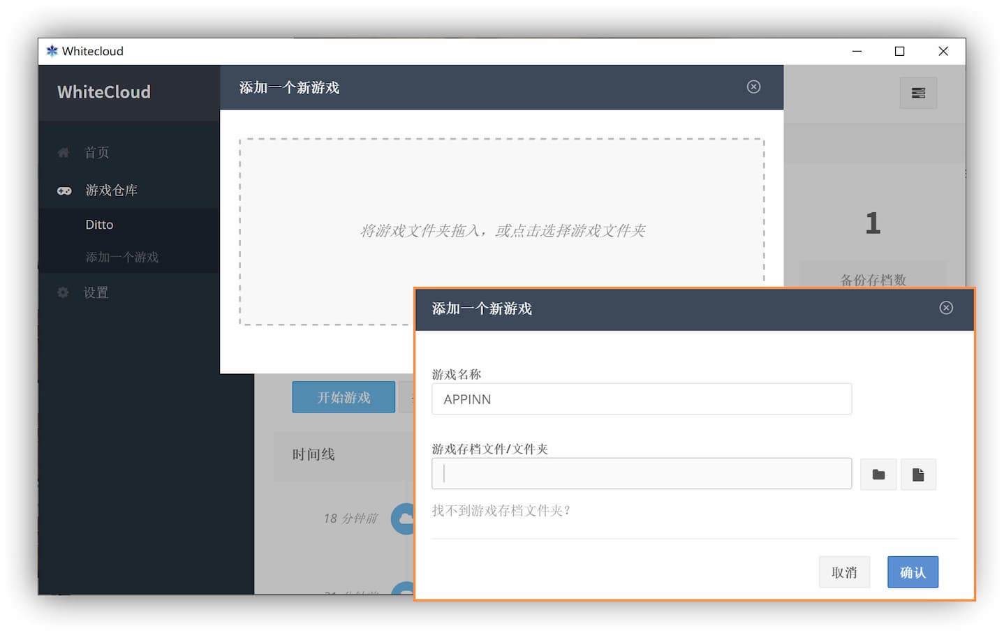This screenshot has height=633, width=1004.
Task: Open the Ditto game entry
Action: [99, 225]
